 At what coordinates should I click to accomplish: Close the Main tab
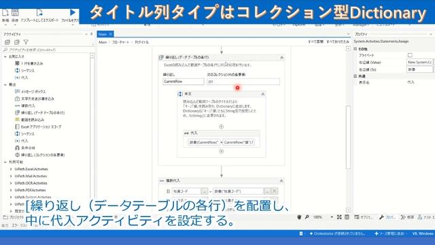coord(110,34)
